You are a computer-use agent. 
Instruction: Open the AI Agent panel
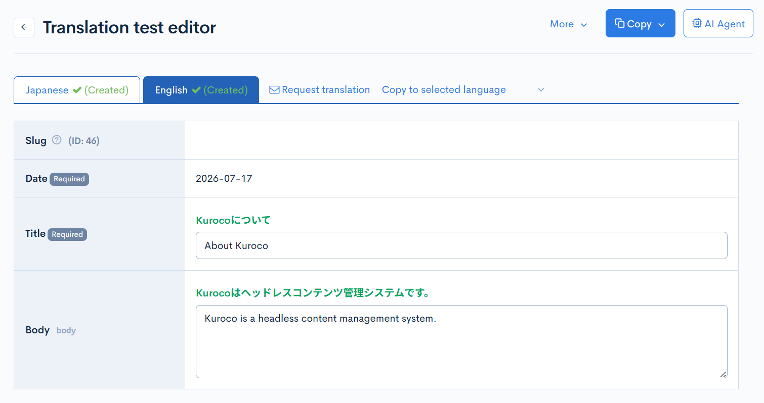tap(718, 23)
